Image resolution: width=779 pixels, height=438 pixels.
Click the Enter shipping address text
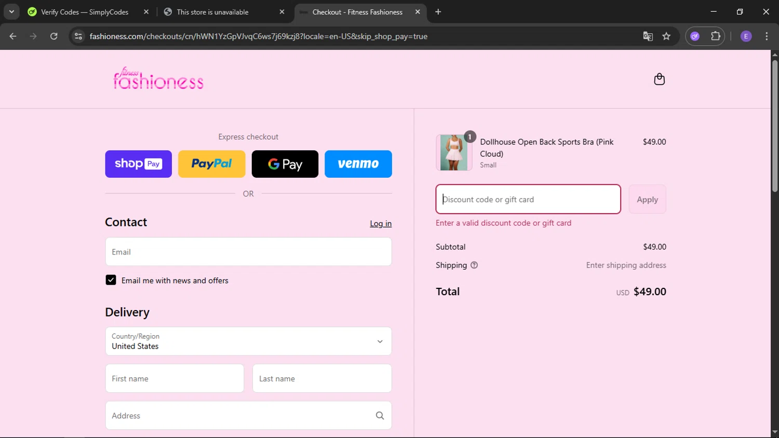pos(626,265)
